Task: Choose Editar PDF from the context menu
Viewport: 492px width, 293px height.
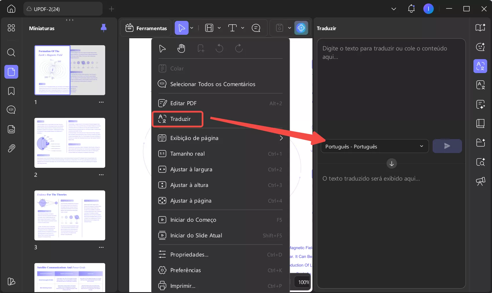Action: click(x=183, y=103)
